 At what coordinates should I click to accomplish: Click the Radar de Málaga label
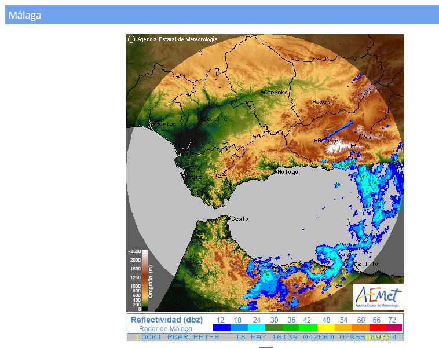(166, 328)
